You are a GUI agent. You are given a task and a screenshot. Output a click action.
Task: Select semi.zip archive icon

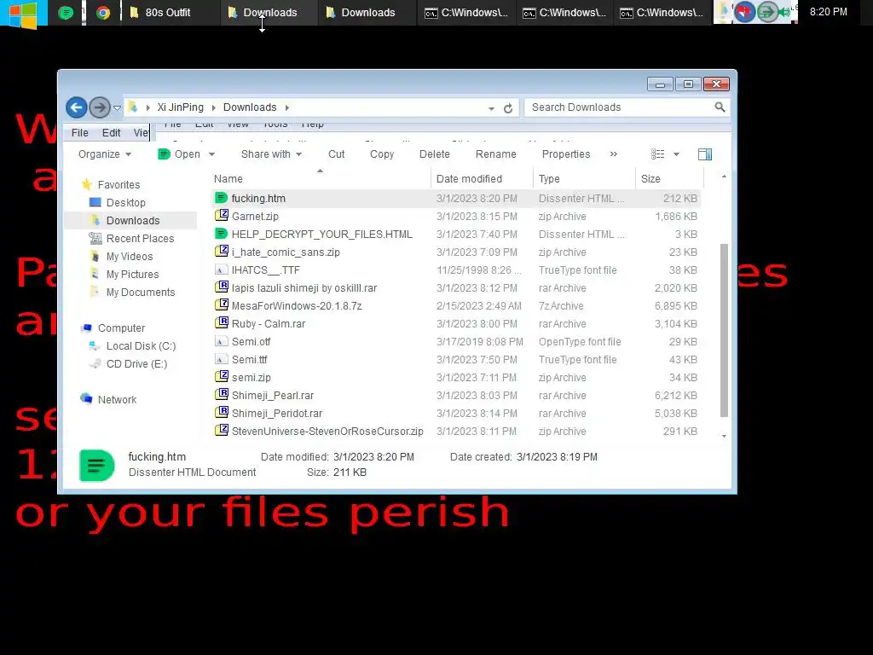pos(222,377)
